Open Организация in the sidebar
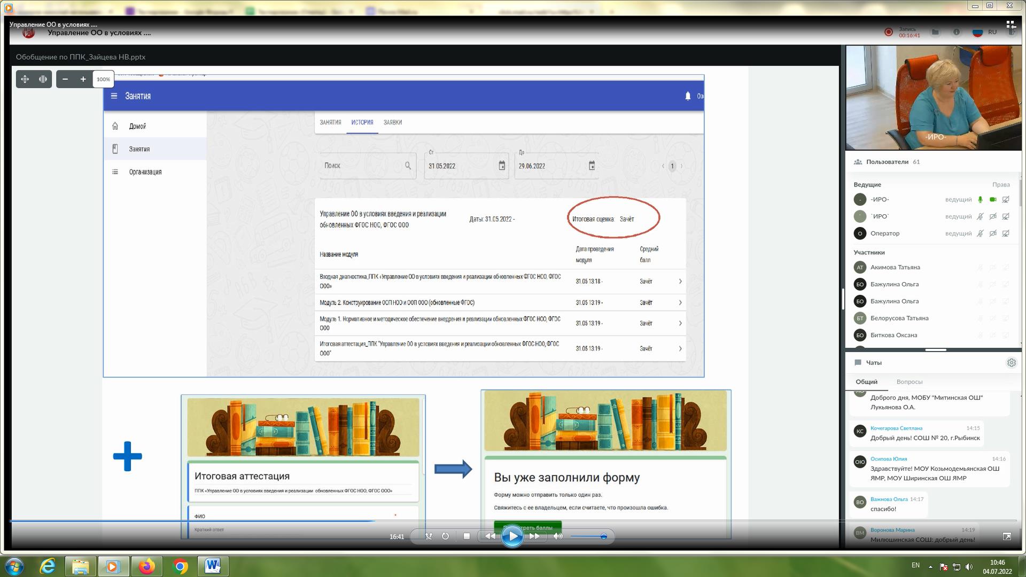This screenshot has height=577, width=1026. pyautogui.click(x=155, y=171)
